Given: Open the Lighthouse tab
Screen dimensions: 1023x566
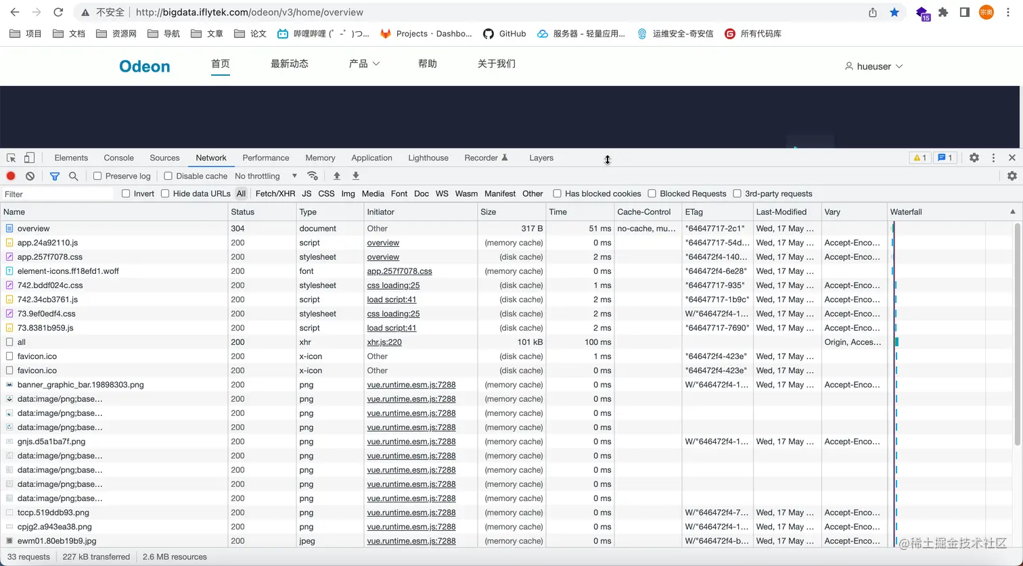Looking at the screenshot, I should tap(428, 158).
